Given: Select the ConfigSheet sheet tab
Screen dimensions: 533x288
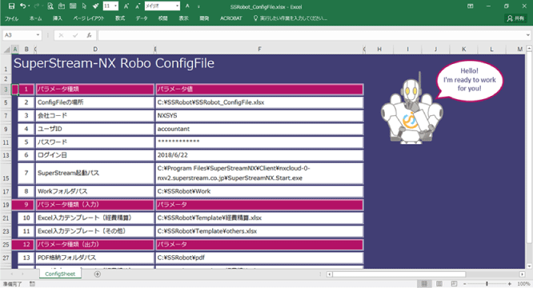Looking at the screenshot, I should pos(60,274).
